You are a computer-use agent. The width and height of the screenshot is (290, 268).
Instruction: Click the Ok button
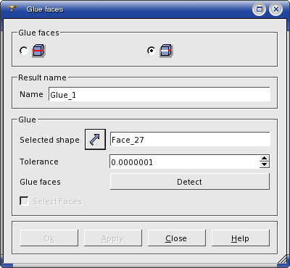click(x=49, y=238)
